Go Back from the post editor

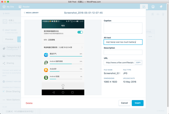pos(6,14)
